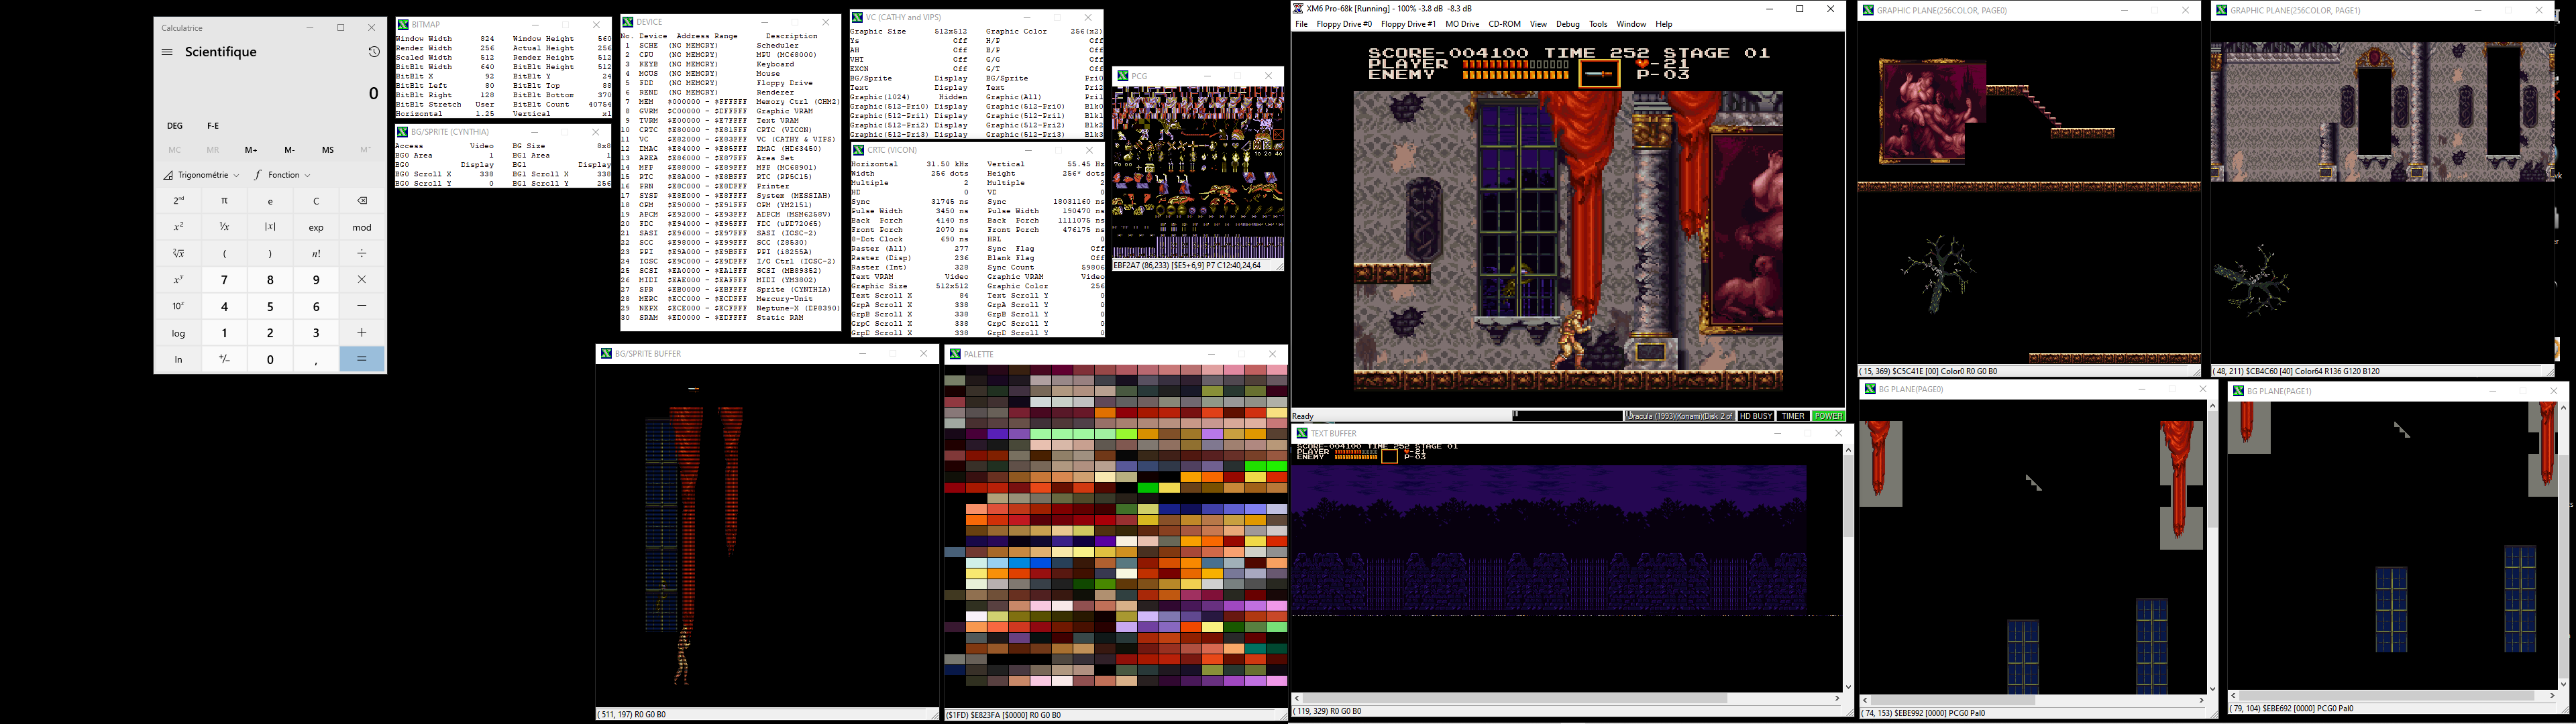2576x724 pixels.
Task: Click the castle painting in GRAPHIC PLANE PAGE0
Action: [1932, 111]
